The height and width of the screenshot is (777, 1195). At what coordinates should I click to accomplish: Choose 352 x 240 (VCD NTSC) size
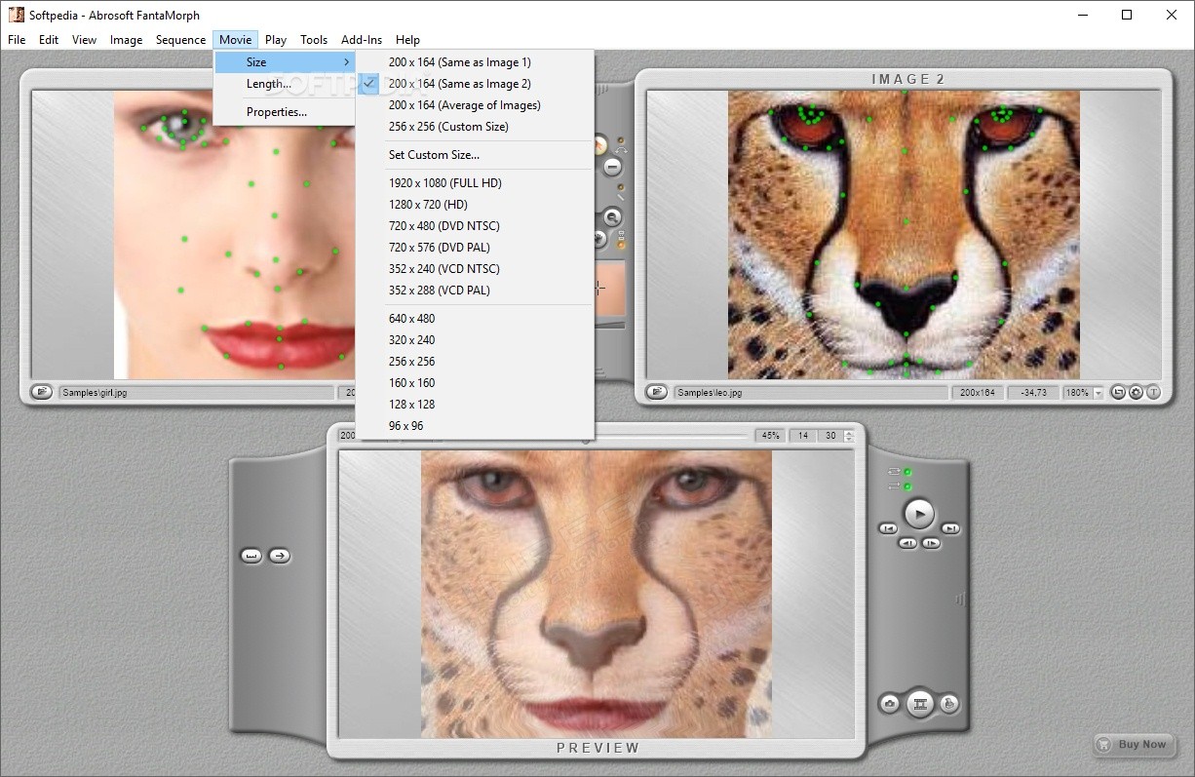coord(475,269)
